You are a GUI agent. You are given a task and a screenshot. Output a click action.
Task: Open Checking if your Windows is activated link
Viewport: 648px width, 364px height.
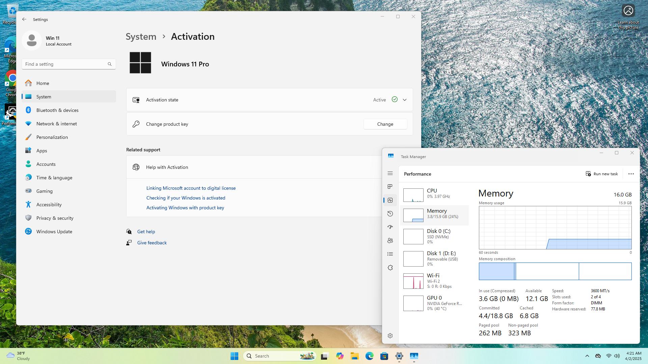click(x=186, y=198)
